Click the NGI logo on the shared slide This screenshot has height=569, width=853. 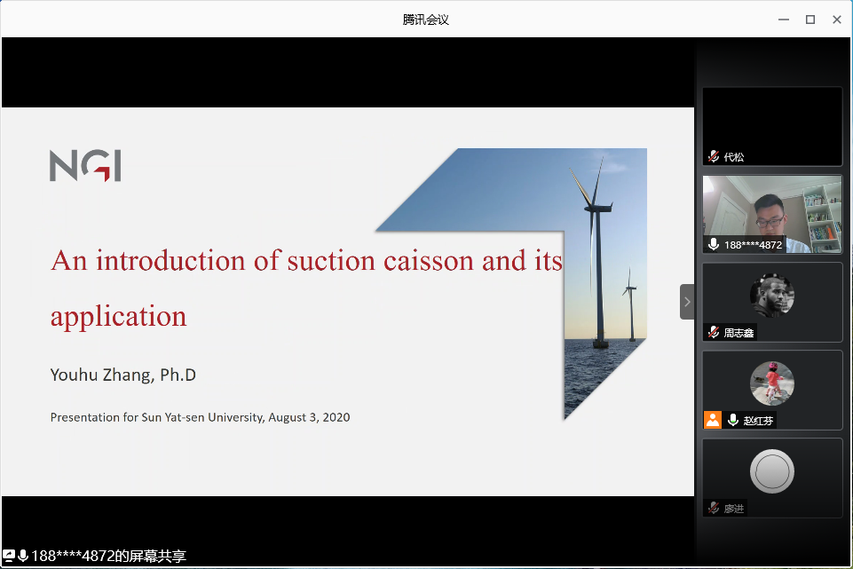click(85, 166)
